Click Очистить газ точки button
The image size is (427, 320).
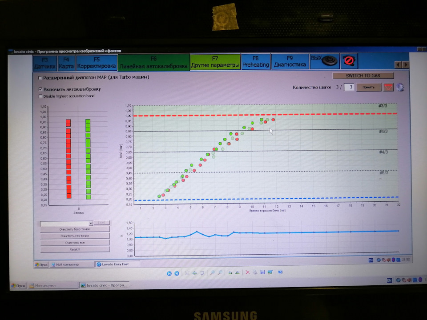coord(75,236)
